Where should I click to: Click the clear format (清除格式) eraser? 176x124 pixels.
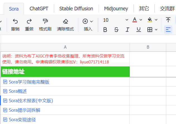[65, 21]
